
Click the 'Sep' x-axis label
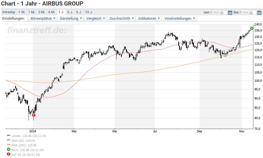(x=199, y=131)
